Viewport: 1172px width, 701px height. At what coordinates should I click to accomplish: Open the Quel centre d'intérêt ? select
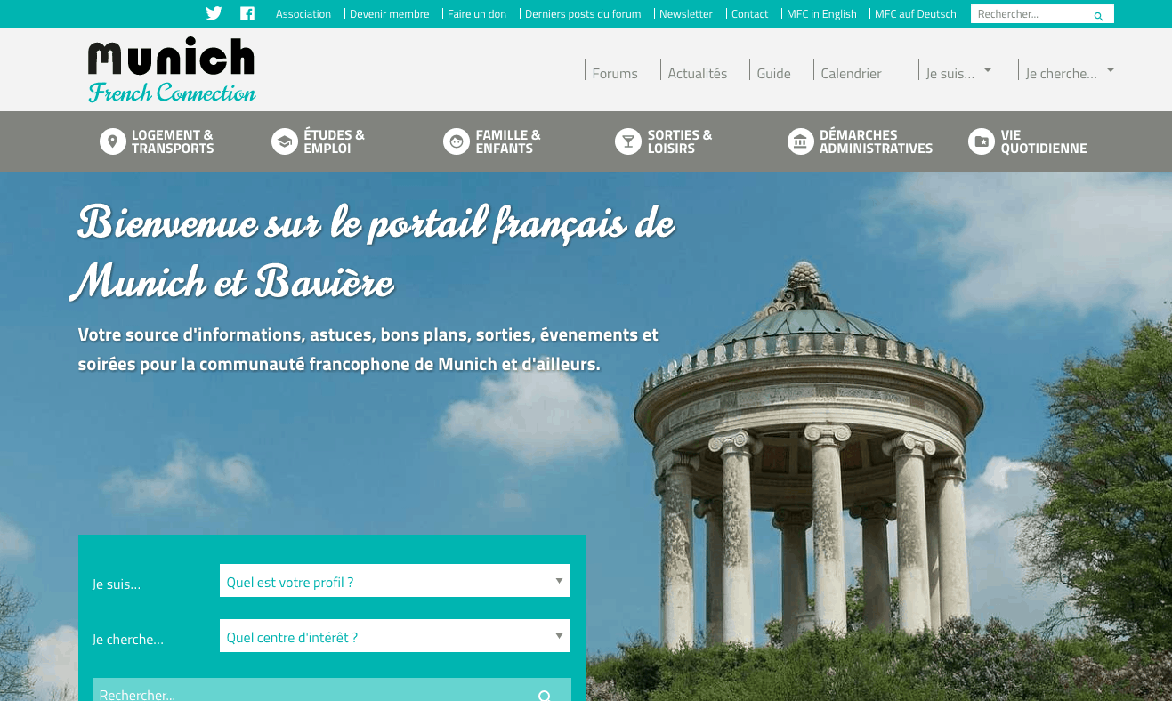[395, 636]
